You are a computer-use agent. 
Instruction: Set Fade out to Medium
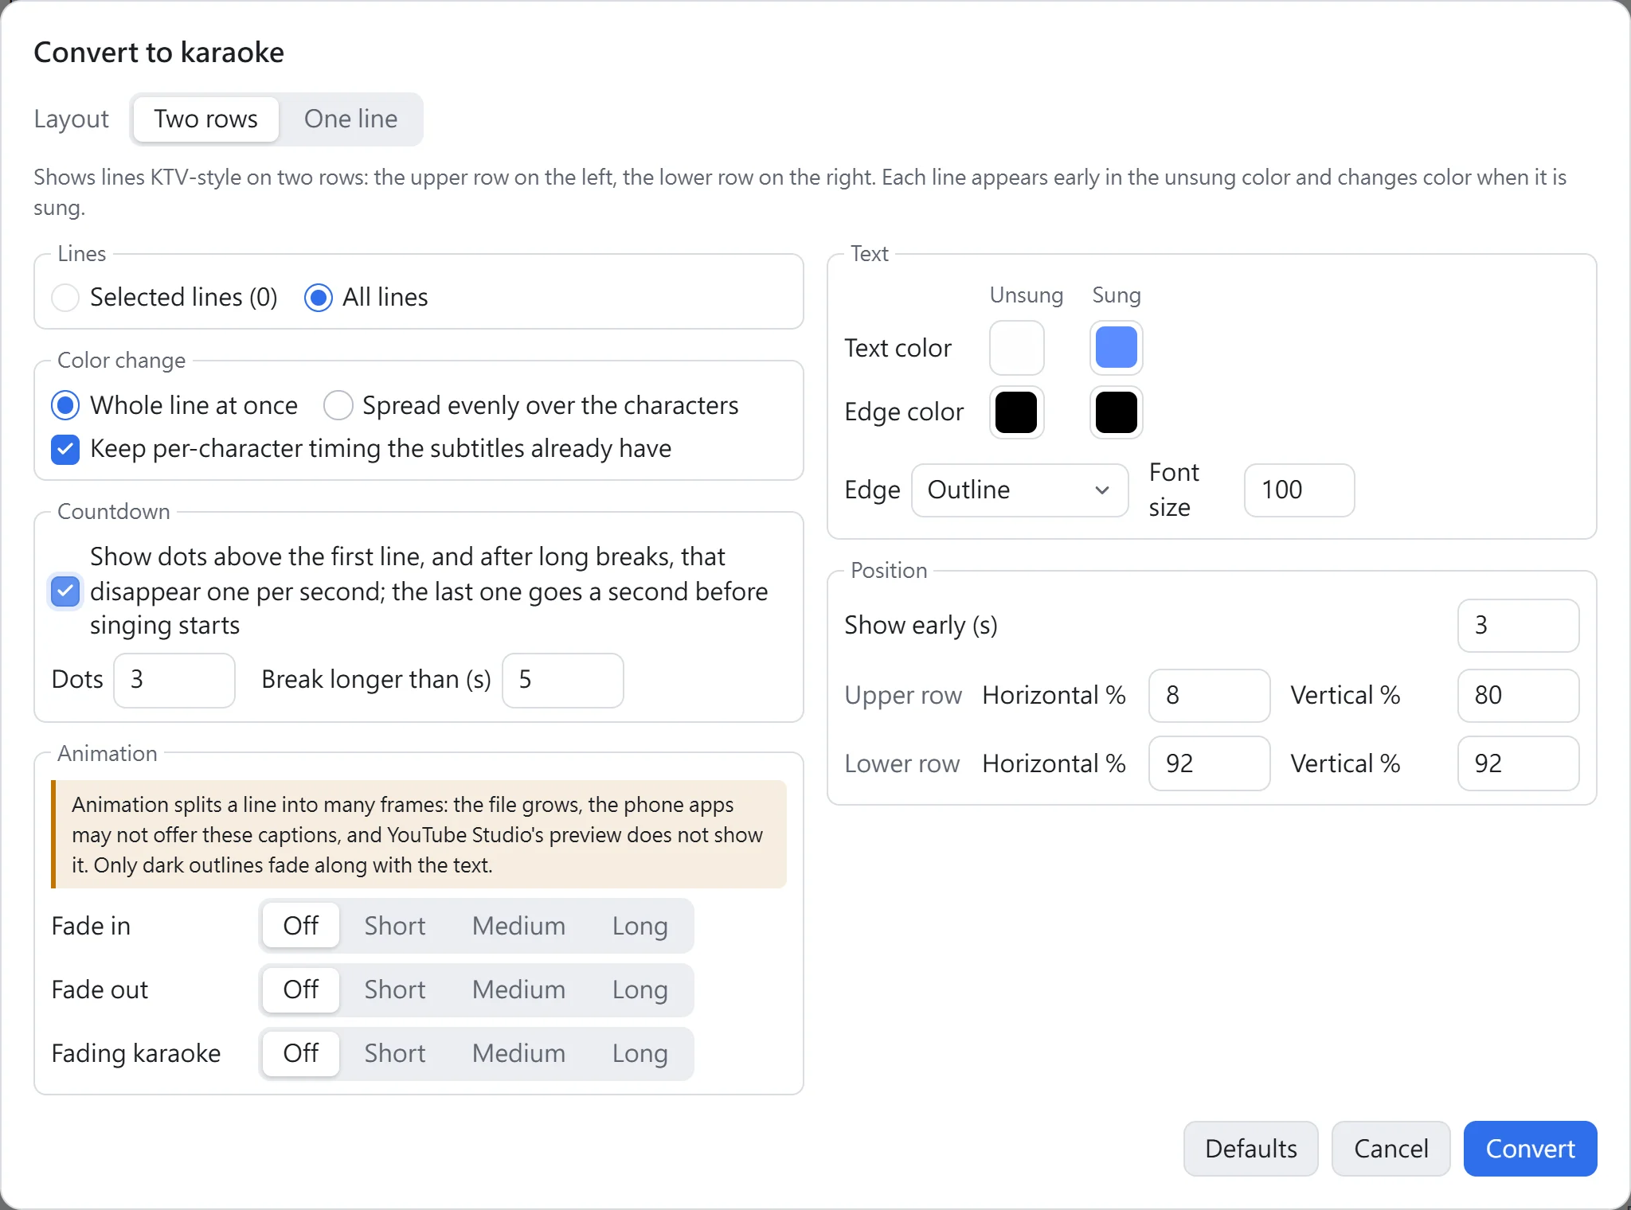click(518, 989)
